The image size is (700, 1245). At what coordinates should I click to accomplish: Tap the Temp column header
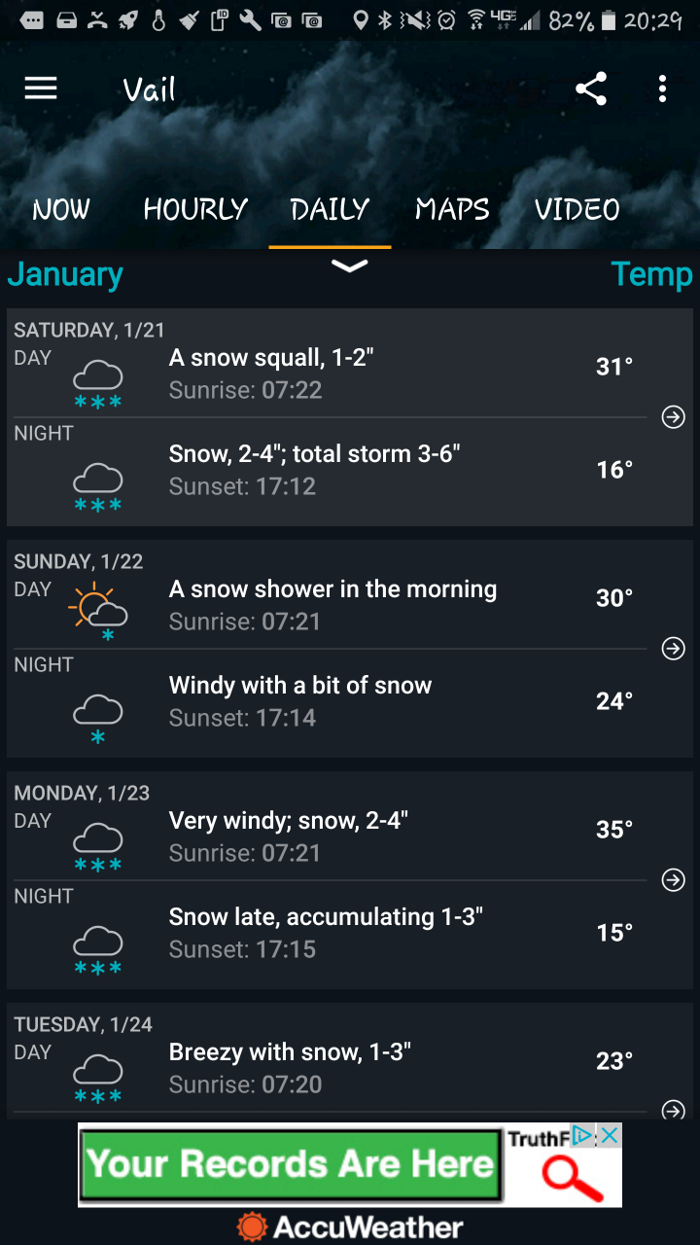tap(651, 274)
